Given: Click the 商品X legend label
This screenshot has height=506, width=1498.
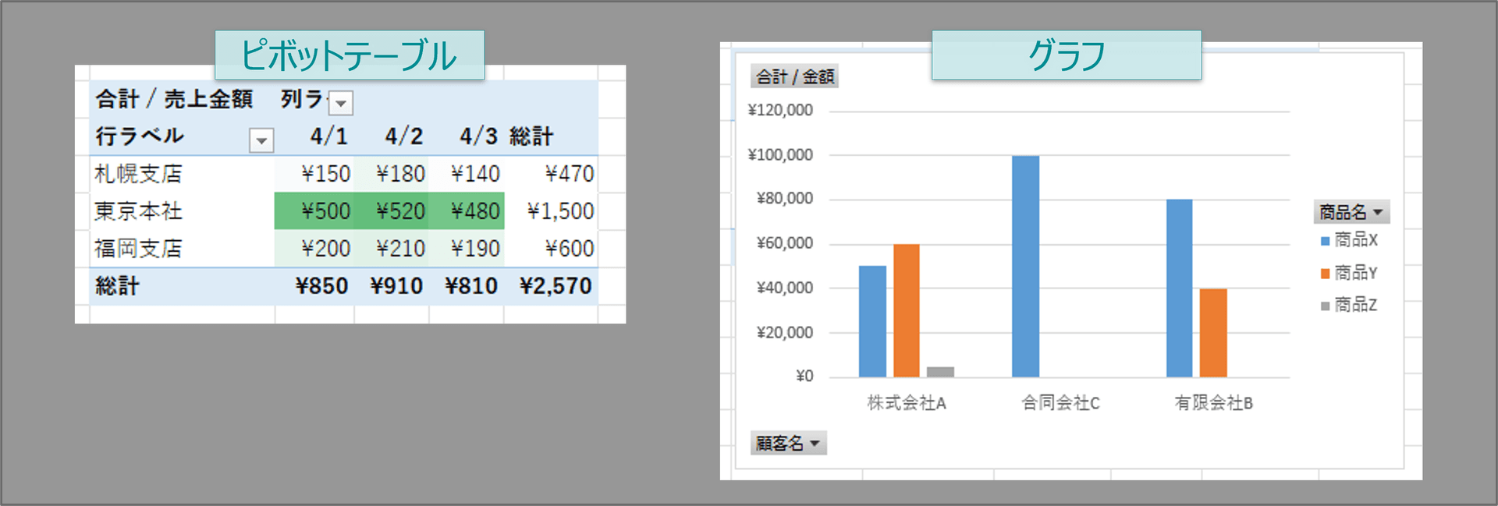Looking at the screenshot, I should point(1356,240).
